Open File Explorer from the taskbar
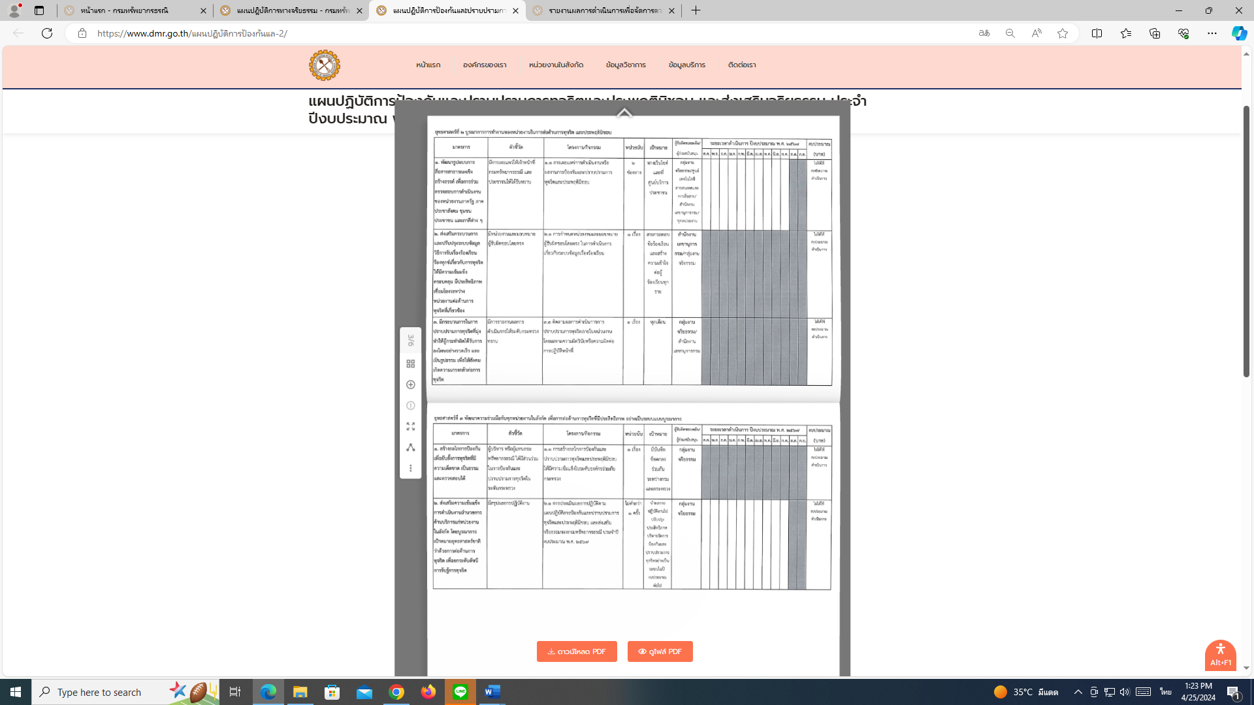 [x=300, y=692]
